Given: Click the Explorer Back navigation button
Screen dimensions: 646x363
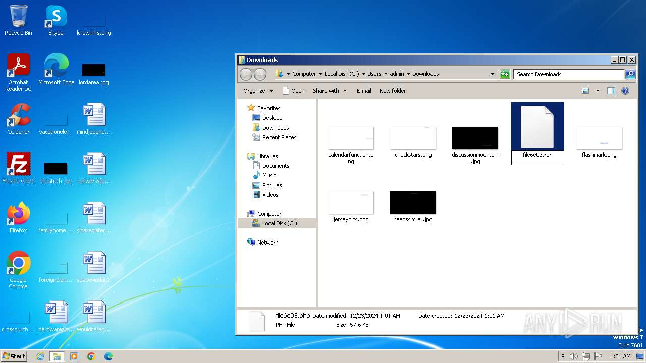Looking at the screenshot, I should pyautogui.click(x=246, y=74).
